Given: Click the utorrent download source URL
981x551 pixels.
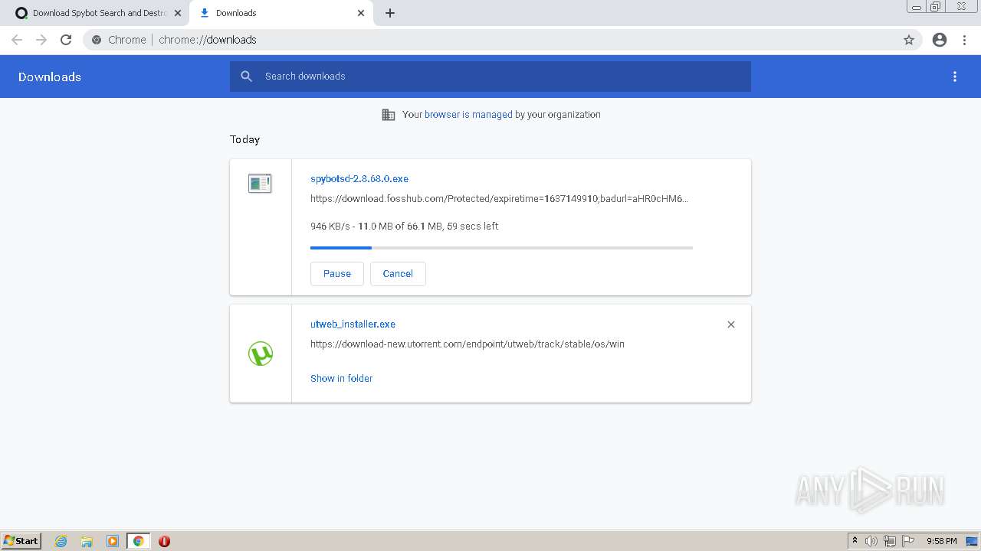Looking at the screenshot, I should click(467, 344).
